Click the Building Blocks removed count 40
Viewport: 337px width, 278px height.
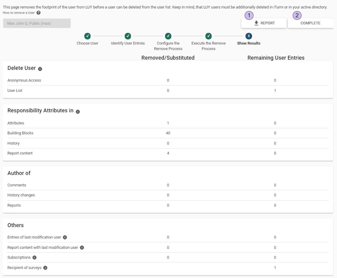click(168, 133)
